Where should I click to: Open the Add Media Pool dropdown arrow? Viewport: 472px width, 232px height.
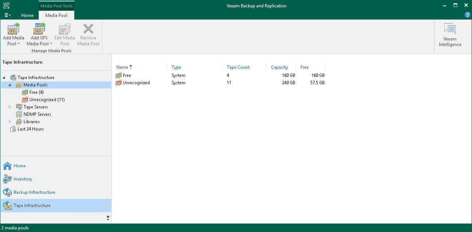point(19,44)
